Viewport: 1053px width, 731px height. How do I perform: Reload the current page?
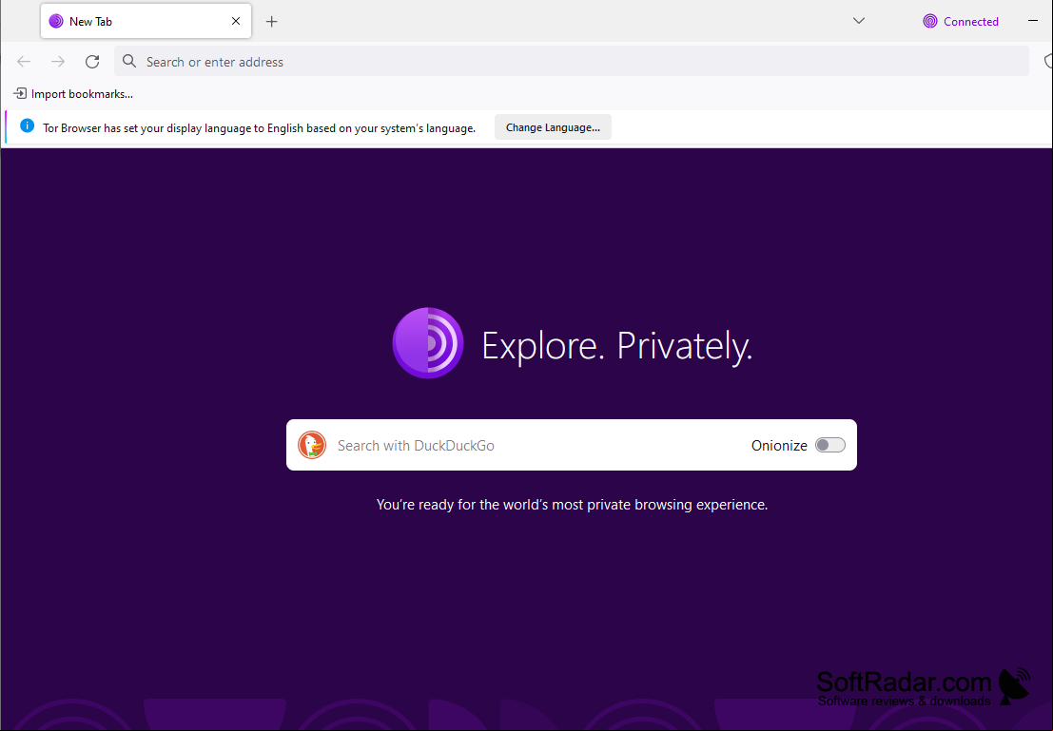[92, 62]
